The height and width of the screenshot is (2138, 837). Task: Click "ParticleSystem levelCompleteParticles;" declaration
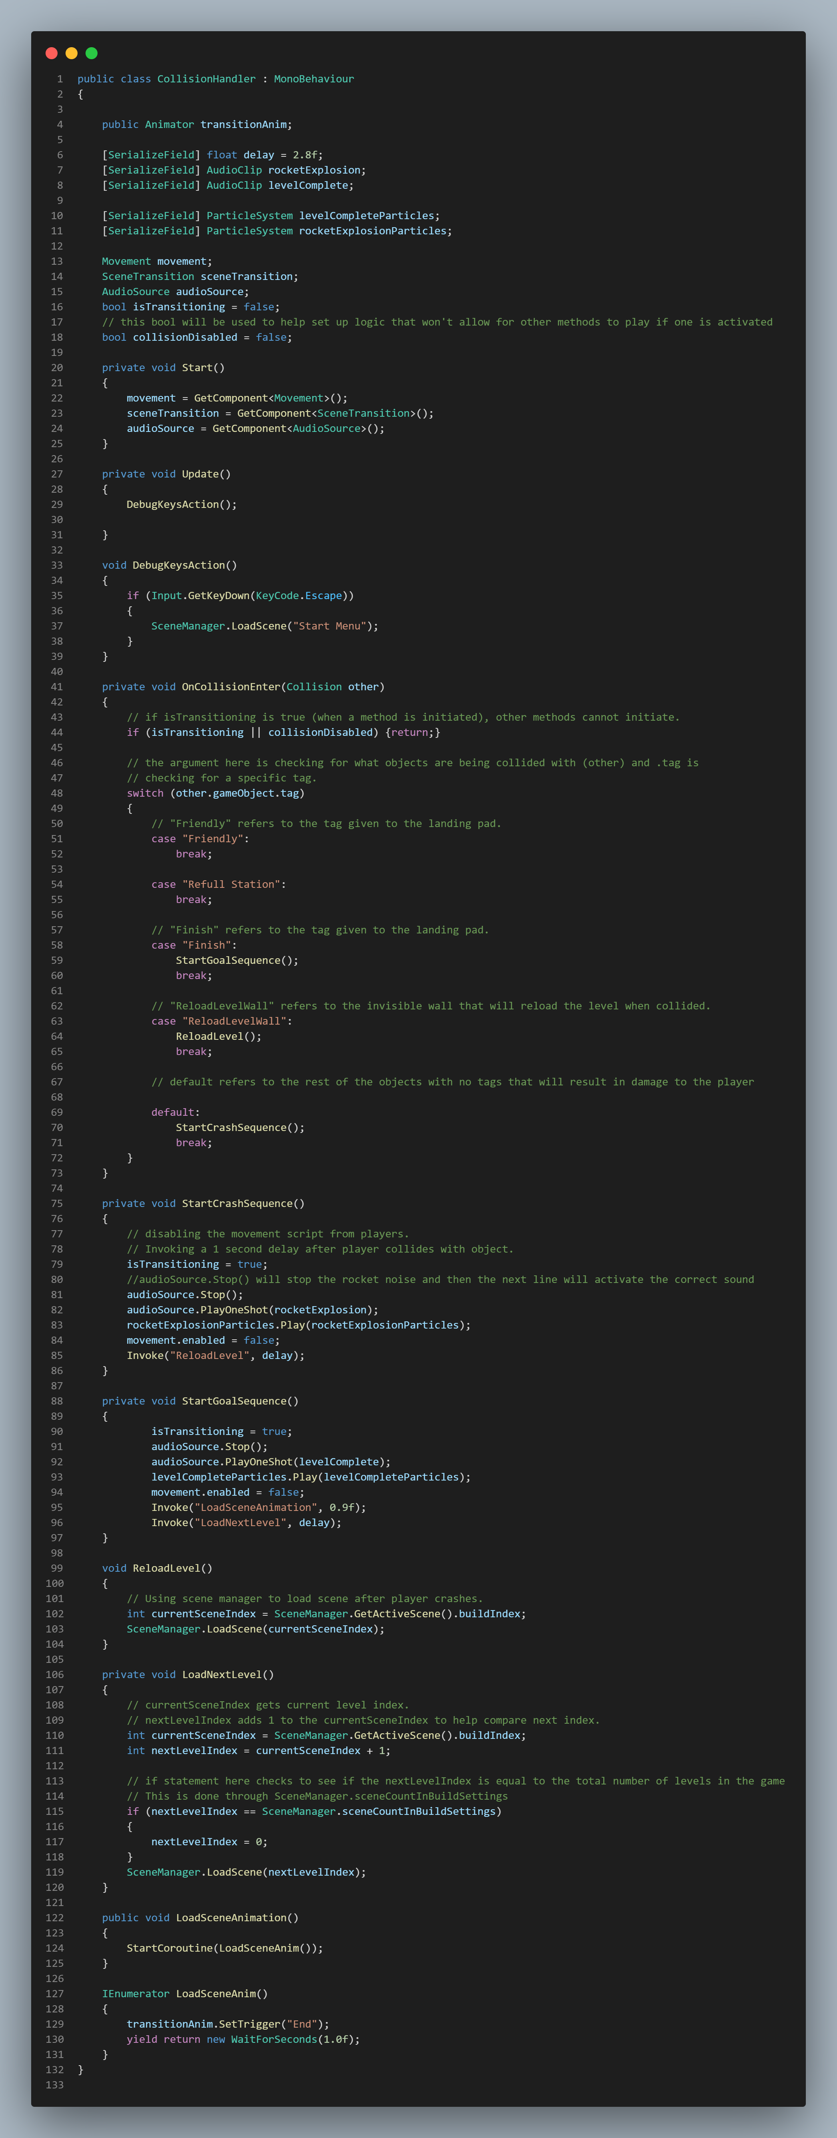point(323,216)
